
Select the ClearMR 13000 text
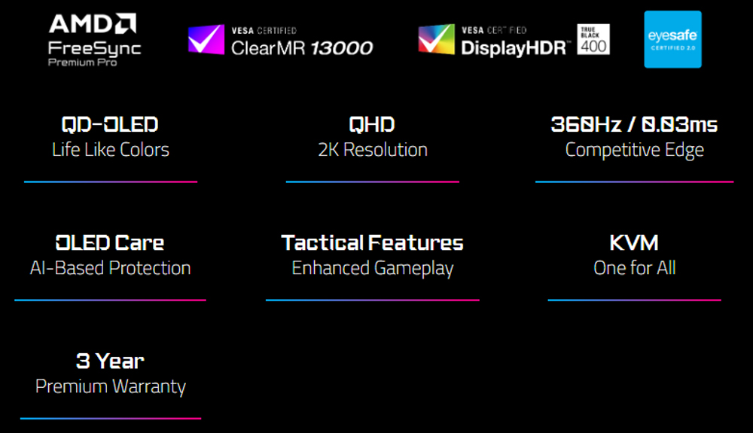pyautogui.click(x=302, y=48)
